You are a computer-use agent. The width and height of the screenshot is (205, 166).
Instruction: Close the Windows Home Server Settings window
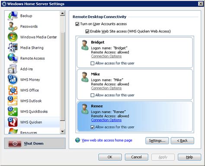pyautogui.click(x=201, y=4)
